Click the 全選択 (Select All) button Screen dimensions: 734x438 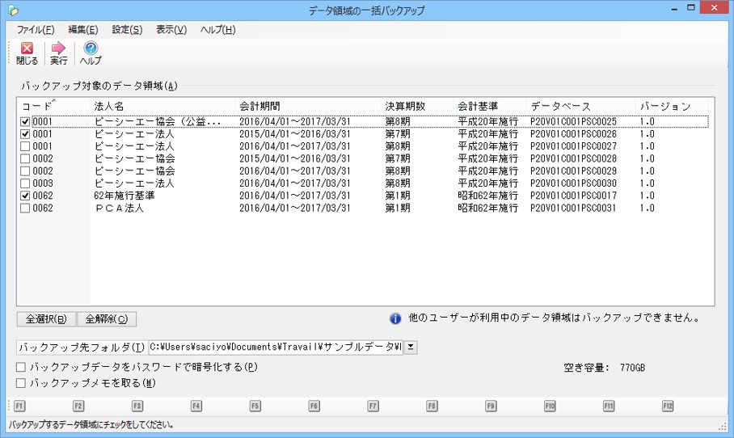pos(46,319)
